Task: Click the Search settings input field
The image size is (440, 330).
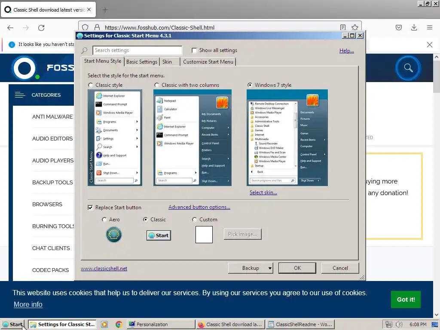Action: point(137,51)
